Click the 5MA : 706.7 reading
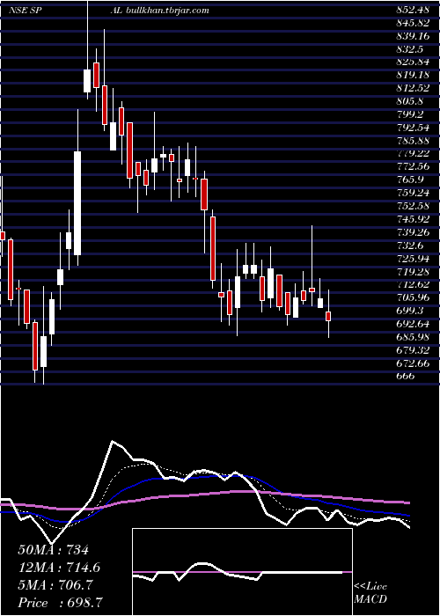This screenshot has width=440, height=616. [55, 585]
